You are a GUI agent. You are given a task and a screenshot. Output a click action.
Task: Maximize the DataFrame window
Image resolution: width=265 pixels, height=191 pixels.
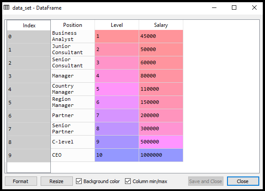(234, 7)
